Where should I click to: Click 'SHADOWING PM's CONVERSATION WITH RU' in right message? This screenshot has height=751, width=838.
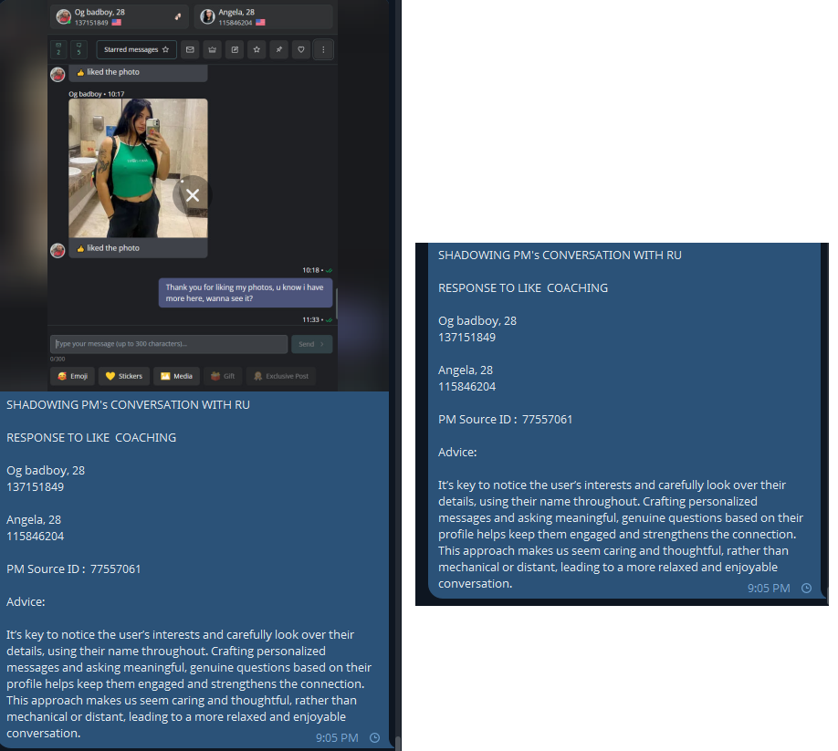tap(560, 256)
